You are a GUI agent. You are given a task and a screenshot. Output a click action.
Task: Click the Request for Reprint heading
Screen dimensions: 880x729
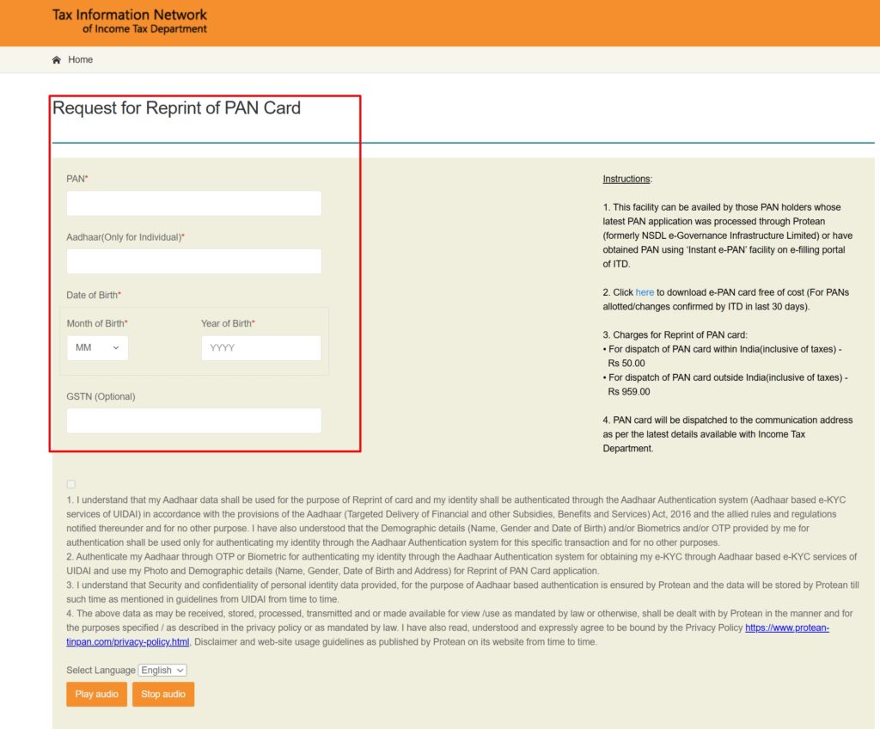click(176, 108)
